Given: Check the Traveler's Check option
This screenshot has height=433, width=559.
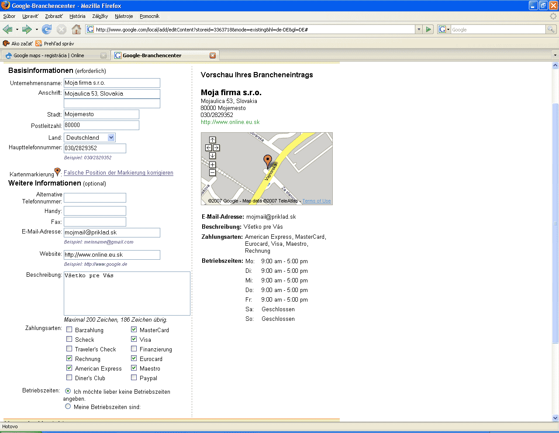Looking at the screenshot, I should pos(69,349).
